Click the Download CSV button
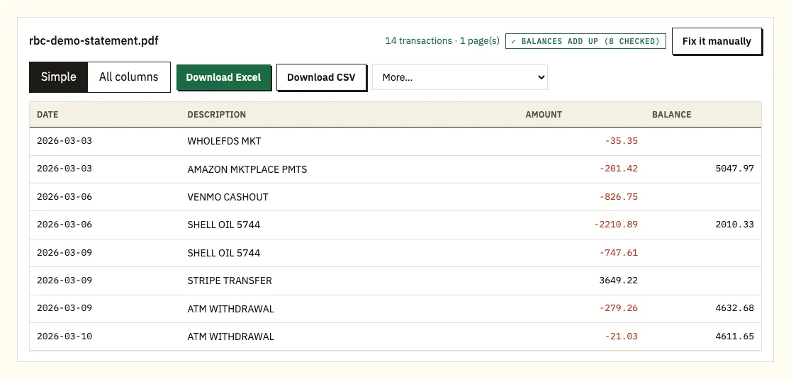This screenshot has height=379, width=791. (x=321, y=78)
